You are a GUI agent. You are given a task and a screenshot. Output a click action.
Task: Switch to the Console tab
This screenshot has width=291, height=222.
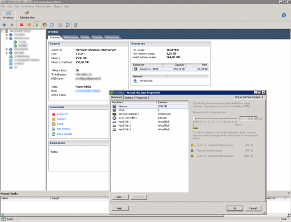pyautogui.click(x=97, y=37)
